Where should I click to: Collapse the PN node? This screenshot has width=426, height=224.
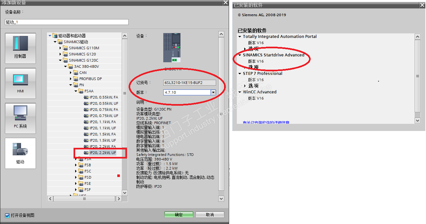tap(71, 85)
